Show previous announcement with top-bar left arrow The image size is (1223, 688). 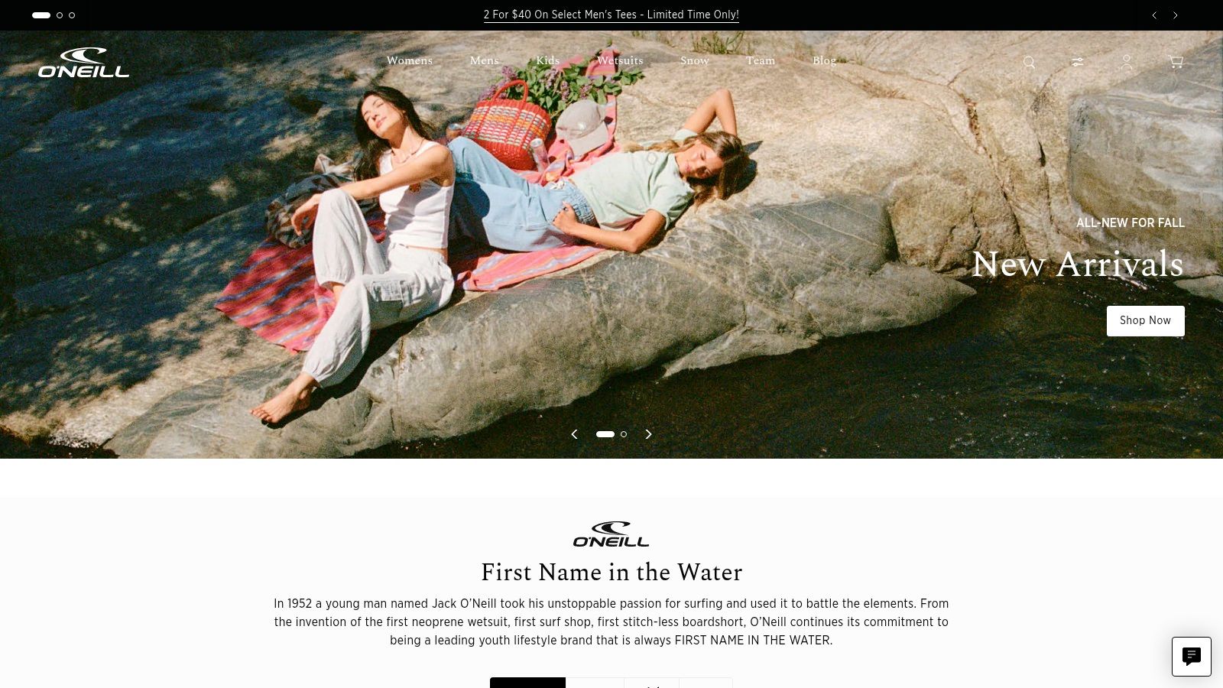click(x=1154, y=15)
